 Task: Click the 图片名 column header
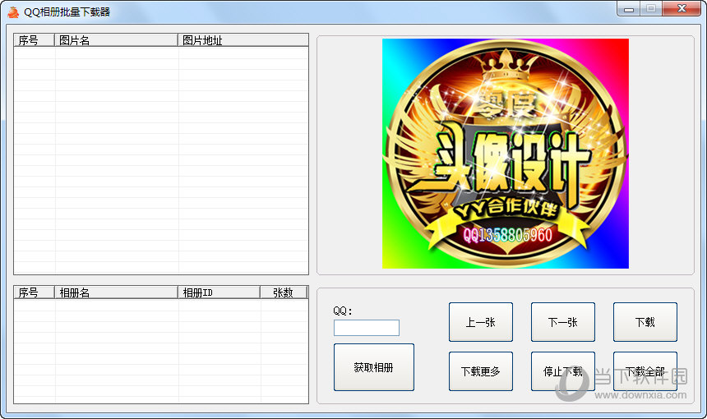tap(117, 40)
